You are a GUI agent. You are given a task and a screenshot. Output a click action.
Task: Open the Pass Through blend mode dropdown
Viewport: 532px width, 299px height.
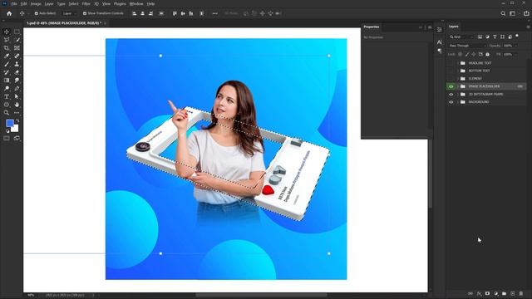tap(467, 46)
